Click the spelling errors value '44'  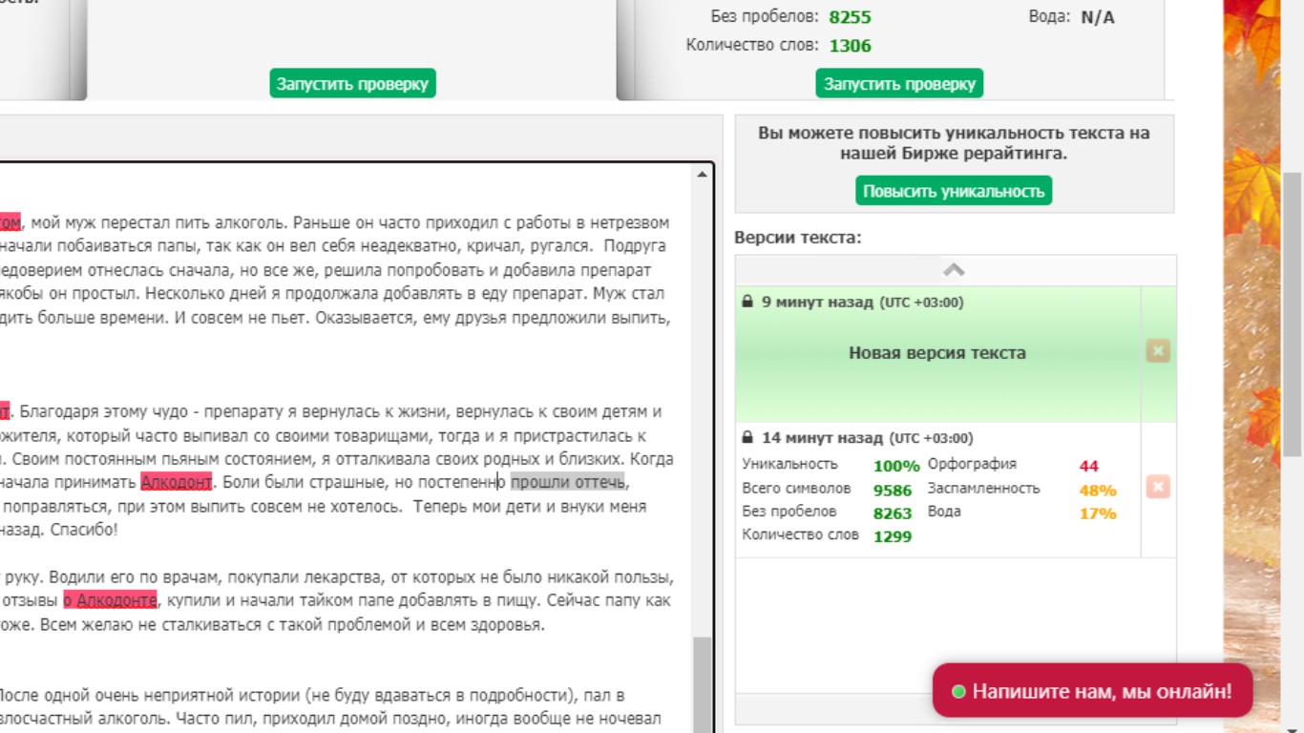pos(1089,466)
